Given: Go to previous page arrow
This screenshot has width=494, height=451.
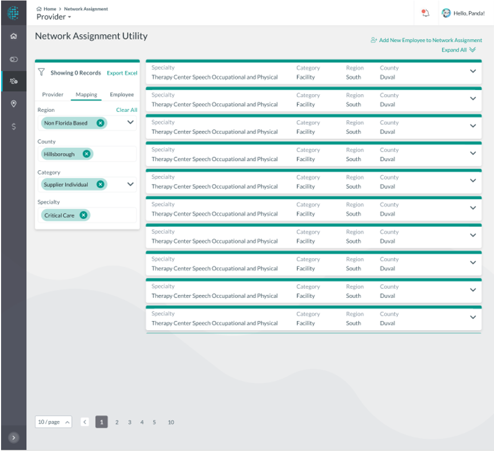Looking at the screenshot, I should tap(85, 422).
